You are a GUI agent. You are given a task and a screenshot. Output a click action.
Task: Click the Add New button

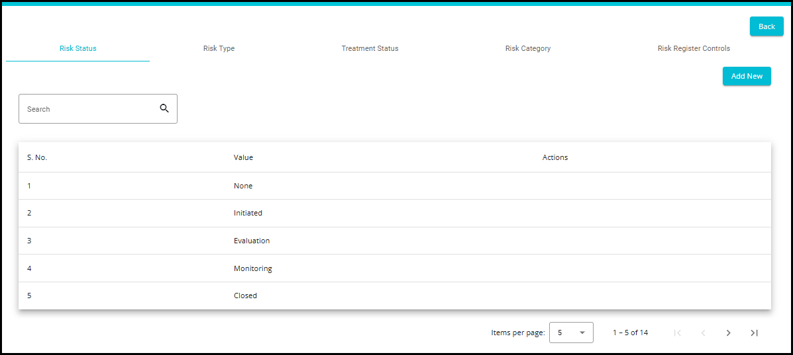[x=747, y=76]
